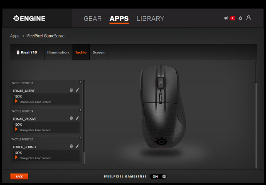Screen dimensions: 266x185
Task: Click the BACK button
Action: 19,177
